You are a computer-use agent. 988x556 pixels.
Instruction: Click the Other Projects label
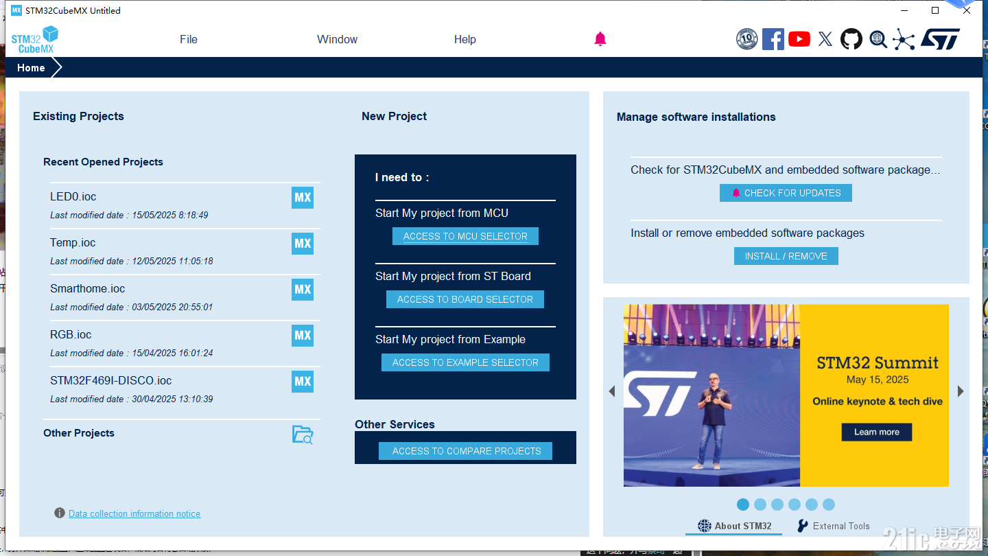[x=79, y=433]
